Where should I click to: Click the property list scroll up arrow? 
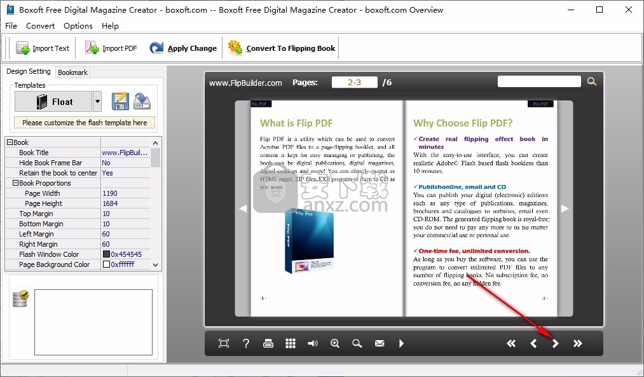[x=155, y=143]
